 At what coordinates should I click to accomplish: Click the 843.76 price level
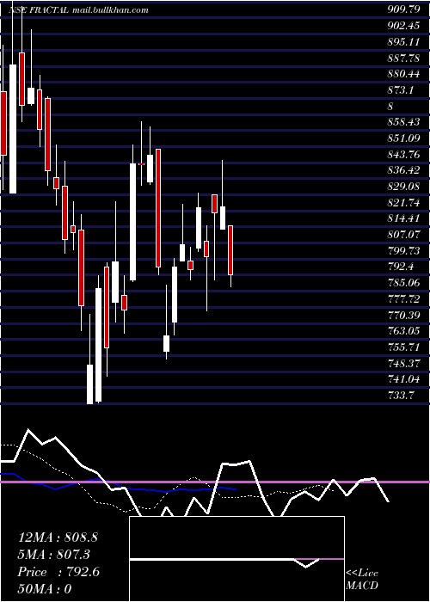coord(403,154)
